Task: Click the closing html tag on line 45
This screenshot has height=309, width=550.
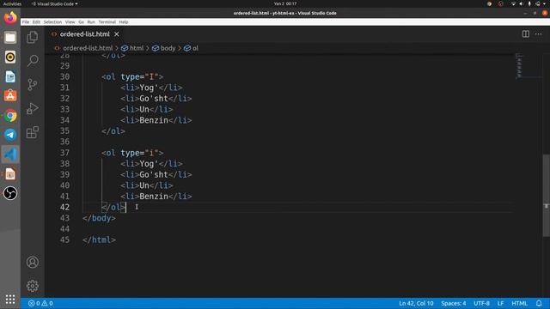Action: tap(99, 239)
